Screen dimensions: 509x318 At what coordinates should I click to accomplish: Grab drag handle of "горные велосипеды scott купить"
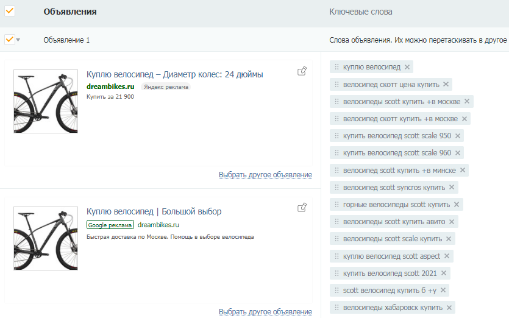point(336,205)
